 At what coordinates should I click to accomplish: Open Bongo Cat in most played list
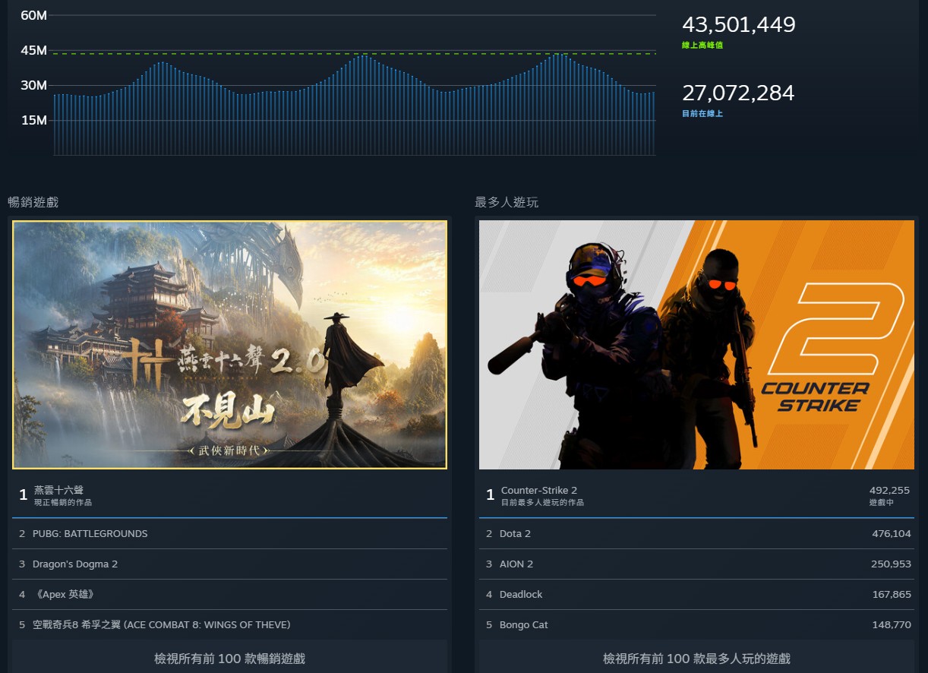coord(696,625)
